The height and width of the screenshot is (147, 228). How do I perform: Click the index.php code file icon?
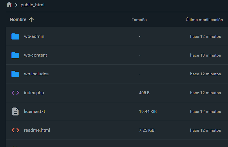tap(15, 93)
